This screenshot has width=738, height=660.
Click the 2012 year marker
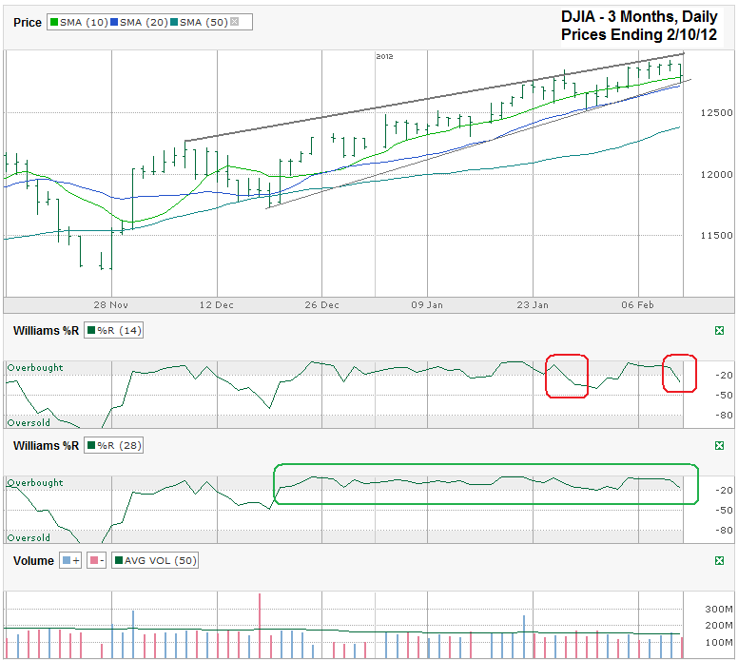coord(384,56)
